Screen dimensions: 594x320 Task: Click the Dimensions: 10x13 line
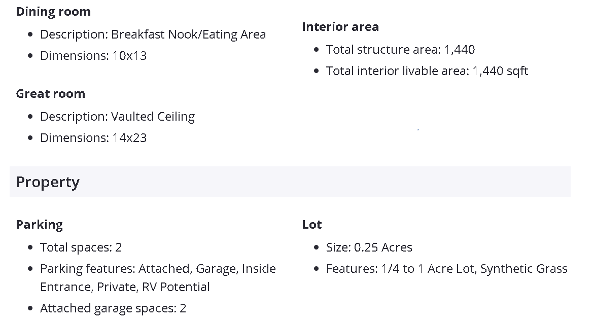93,56
